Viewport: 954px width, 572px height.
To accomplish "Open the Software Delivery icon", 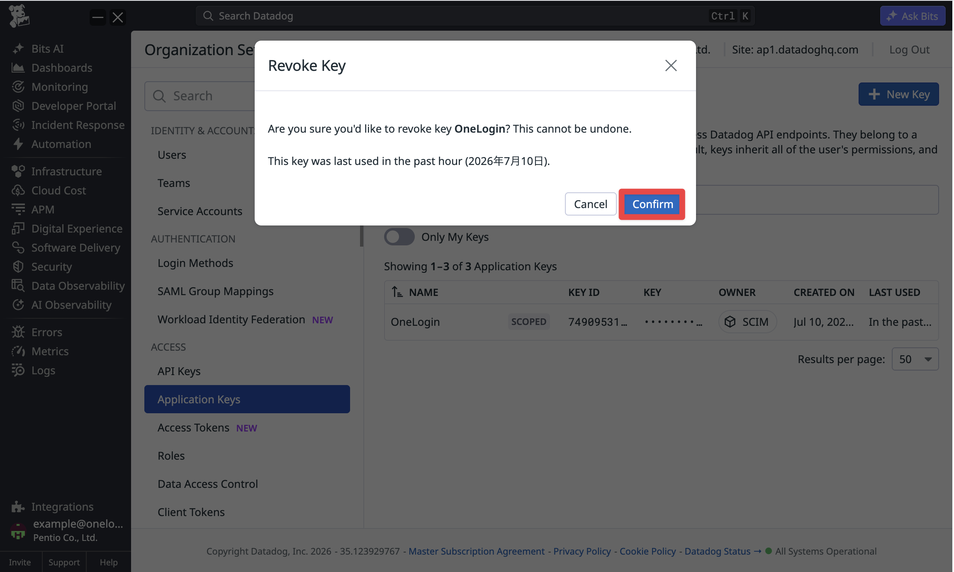I will coord(18,247).
